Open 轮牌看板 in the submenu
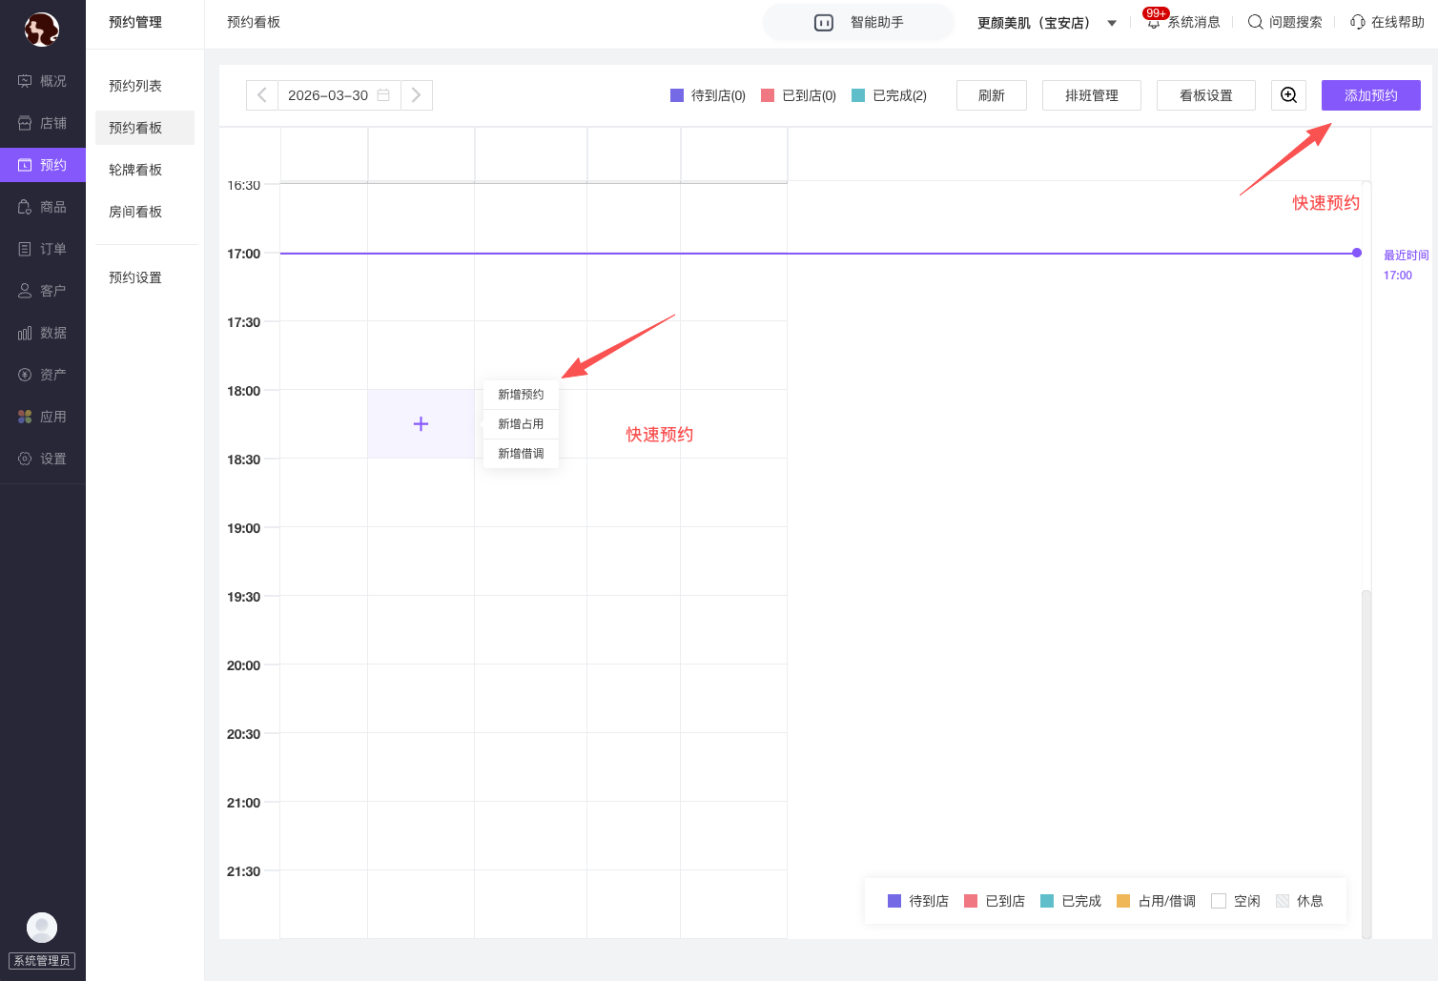Viewport: 1438px width, 981px height. (135, 170)
